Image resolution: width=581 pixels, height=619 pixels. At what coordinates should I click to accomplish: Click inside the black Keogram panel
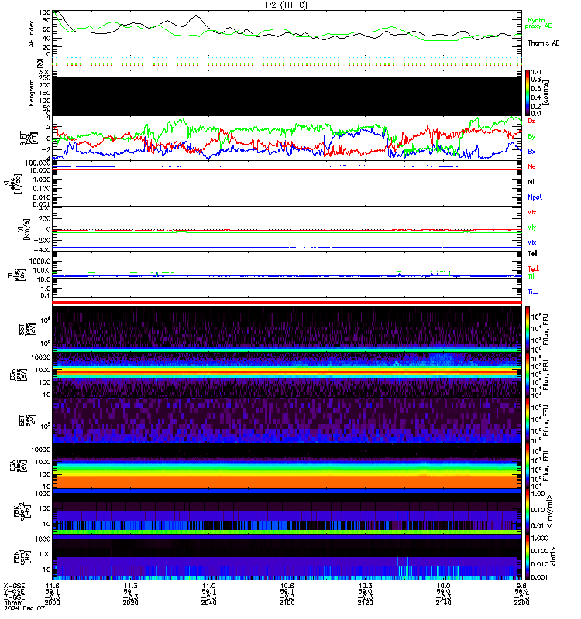pos(287,96)
